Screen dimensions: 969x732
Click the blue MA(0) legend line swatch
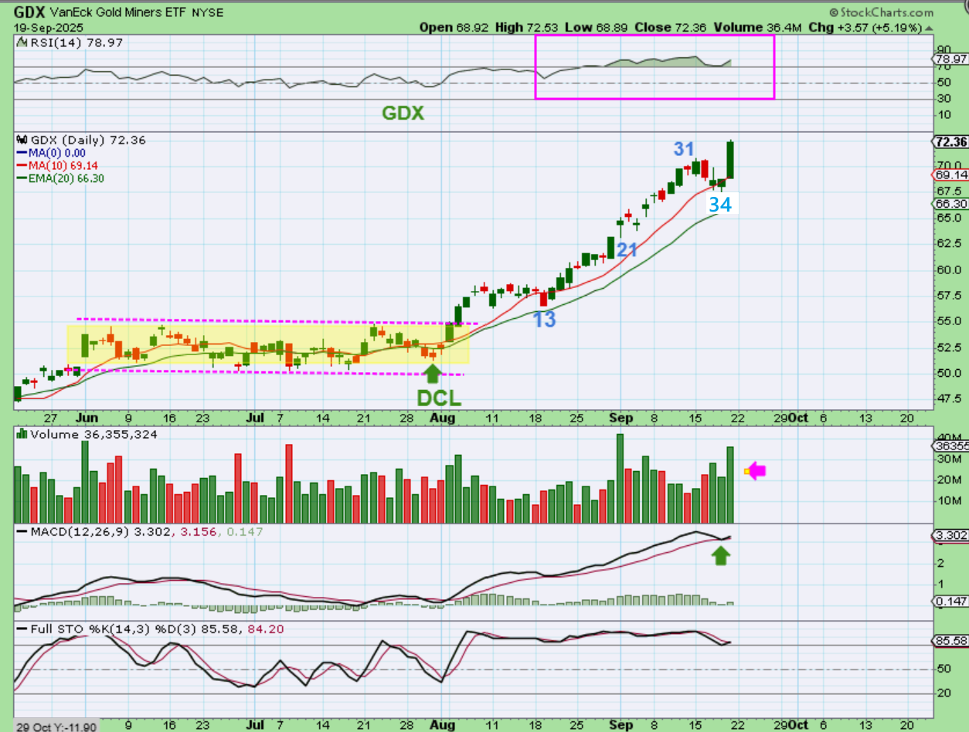(22, 154)
